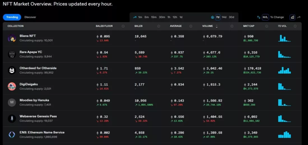Click the 6,679.79 volume value

214,36
